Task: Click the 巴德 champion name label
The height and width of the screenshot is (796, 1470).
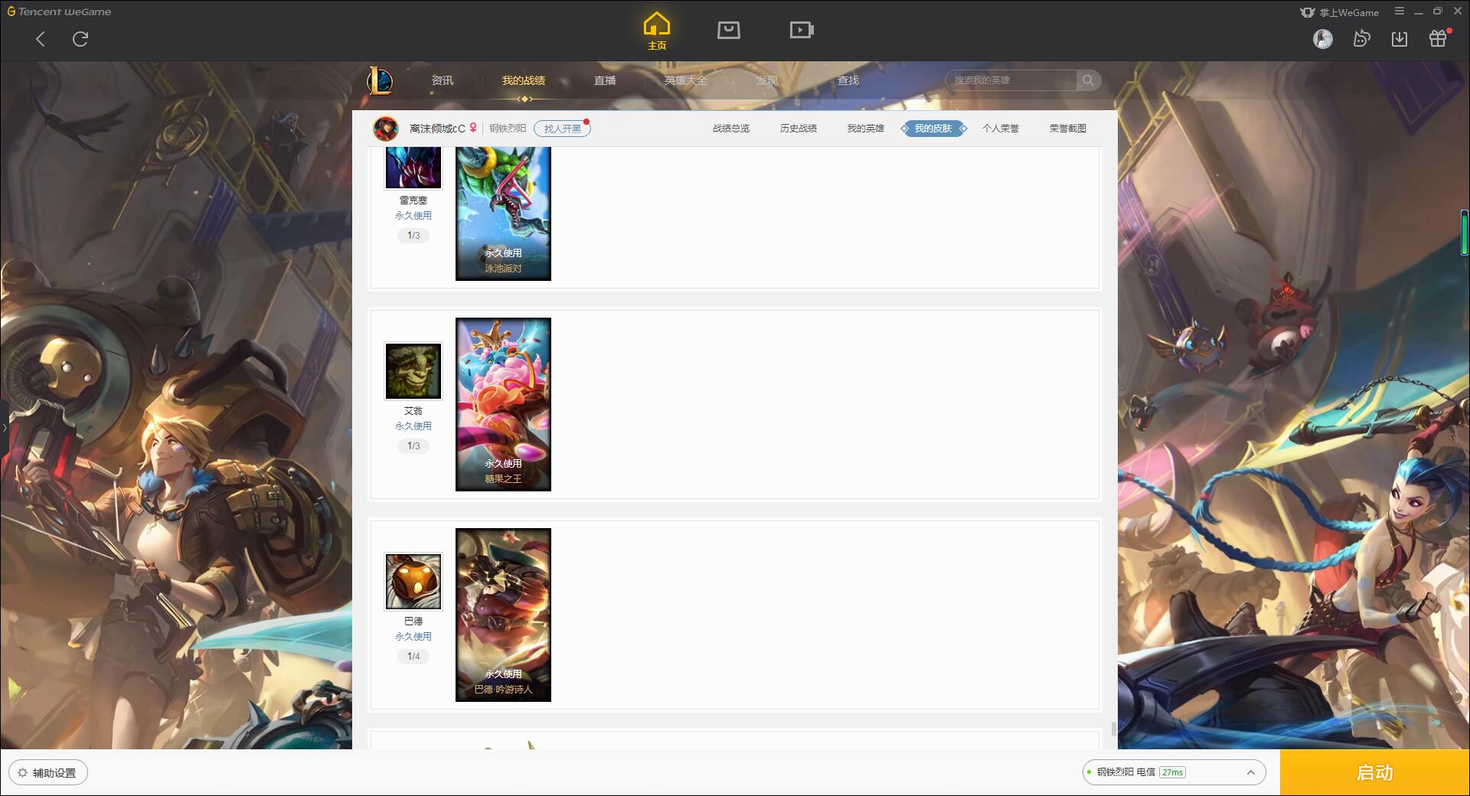Action: coord(413,621)
